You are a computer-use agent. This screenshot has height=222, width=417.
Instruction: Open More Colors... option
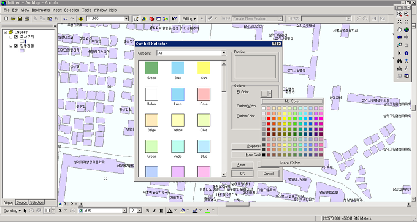(292, 163)
